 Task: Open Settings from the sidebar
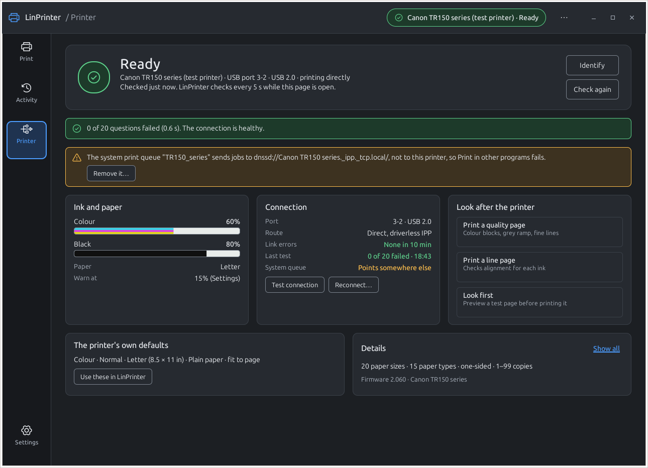pos(27,435)
